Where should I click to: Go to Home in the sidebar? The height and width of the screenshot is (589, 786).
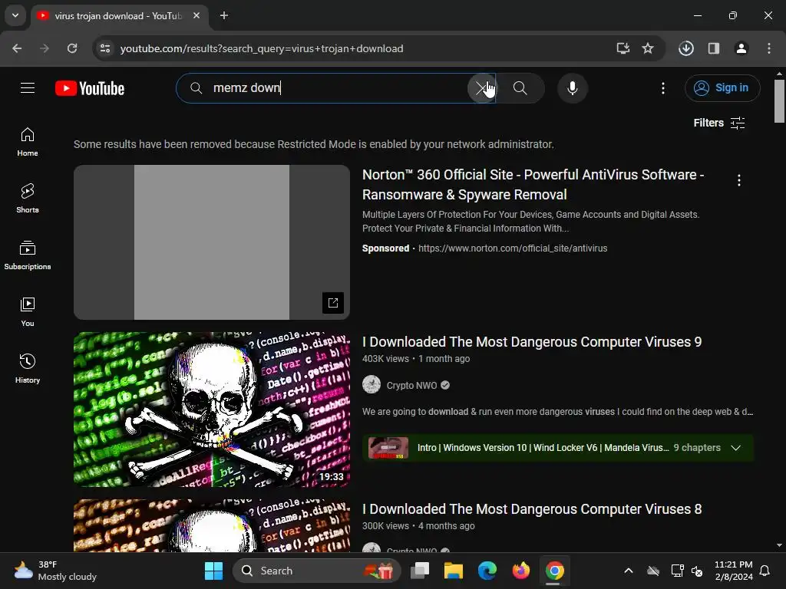tap(28, 142)
